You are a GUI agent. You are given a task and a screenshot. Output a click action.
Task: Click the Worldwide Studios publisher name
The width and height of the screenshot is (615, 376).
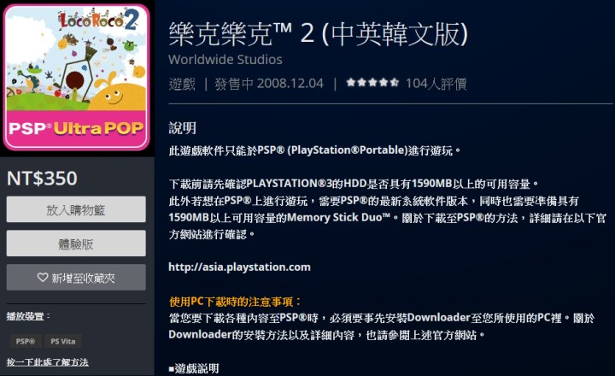click(225, 59)
